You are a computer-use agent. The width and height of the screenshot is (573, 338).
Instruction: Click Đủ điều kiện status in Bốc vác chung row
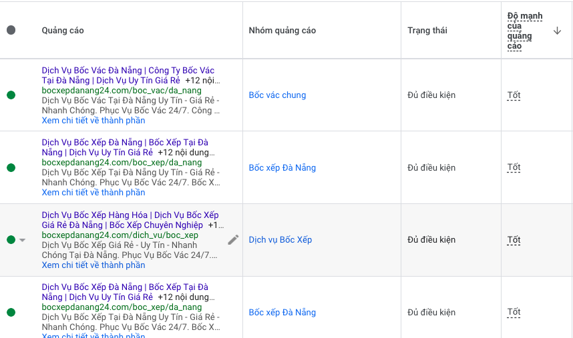click(x=431, y=95)
